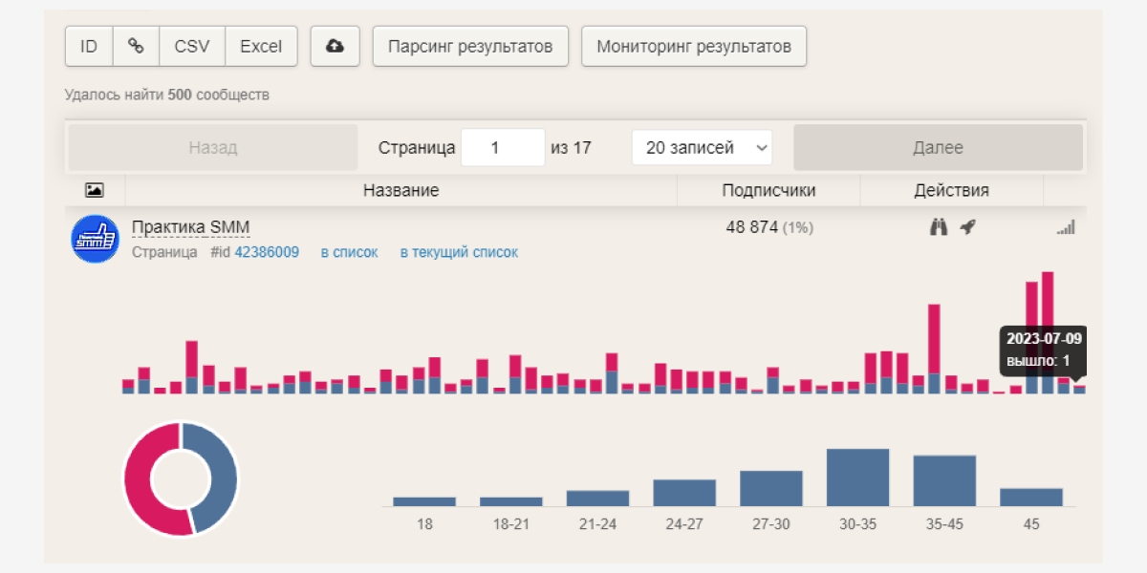Open the Практика SMM community link
The height and width of the screenshot is (573, 1147).
pos(190,227)
